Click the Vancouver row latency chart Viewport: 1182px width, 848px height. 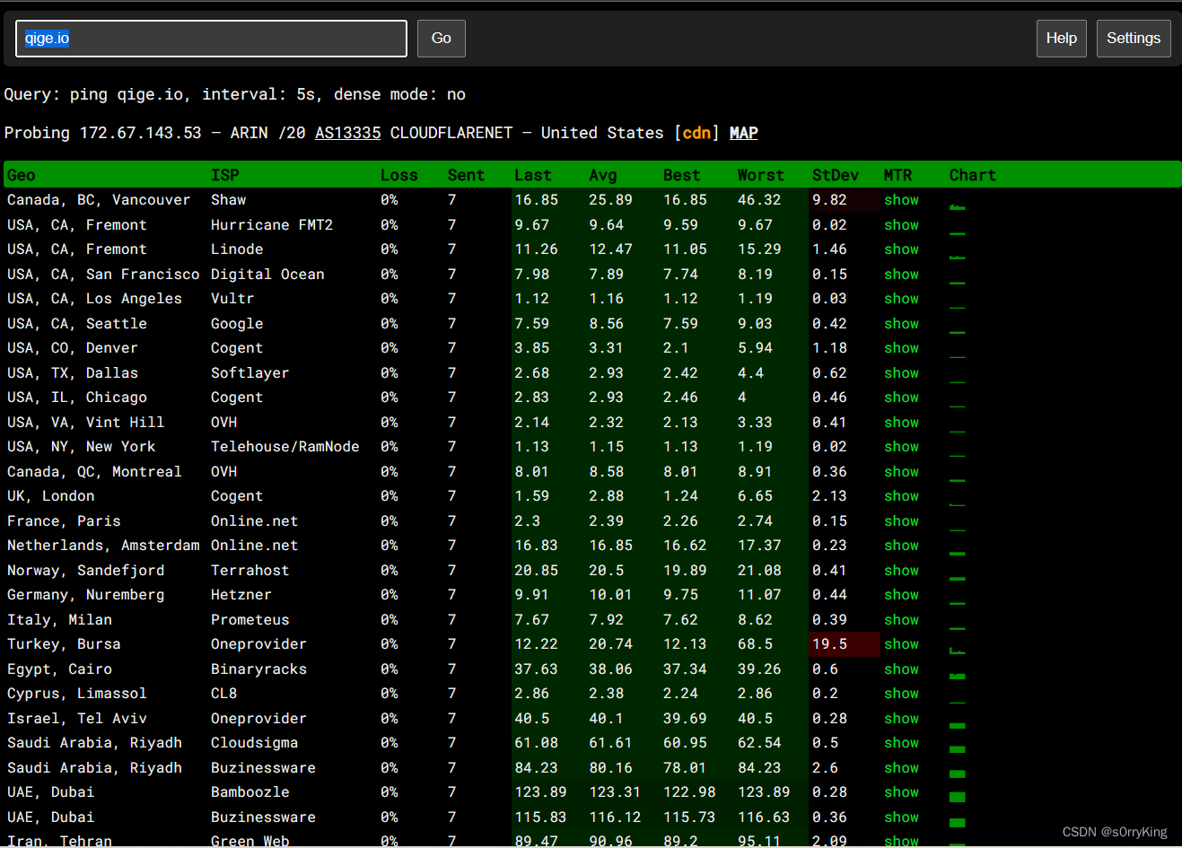click(x=958, y=206)
